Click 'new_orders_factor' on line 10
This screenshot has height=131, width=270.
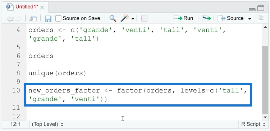64,91
